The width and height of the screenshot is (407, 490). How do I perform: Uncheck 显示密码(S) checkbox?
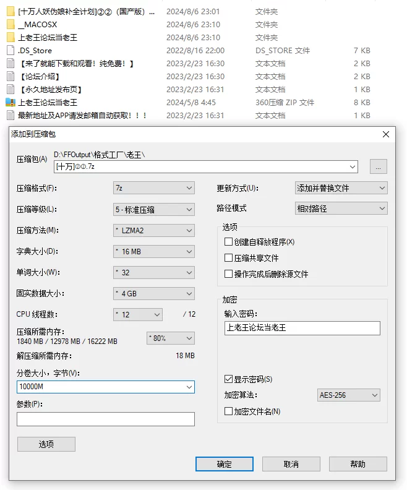point(228,379)
